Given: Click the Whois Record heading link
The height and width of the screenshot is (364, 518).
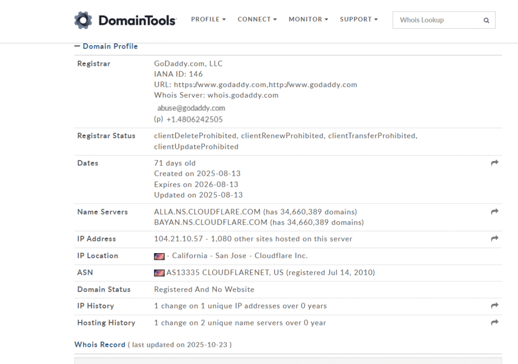Looking at the screenshot, I should point(100,345).
